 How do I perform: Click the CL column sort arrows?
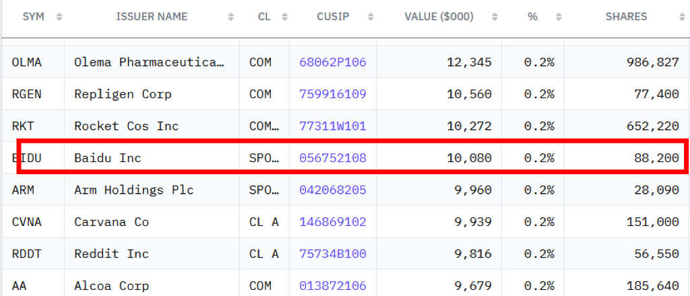(285, 17)
